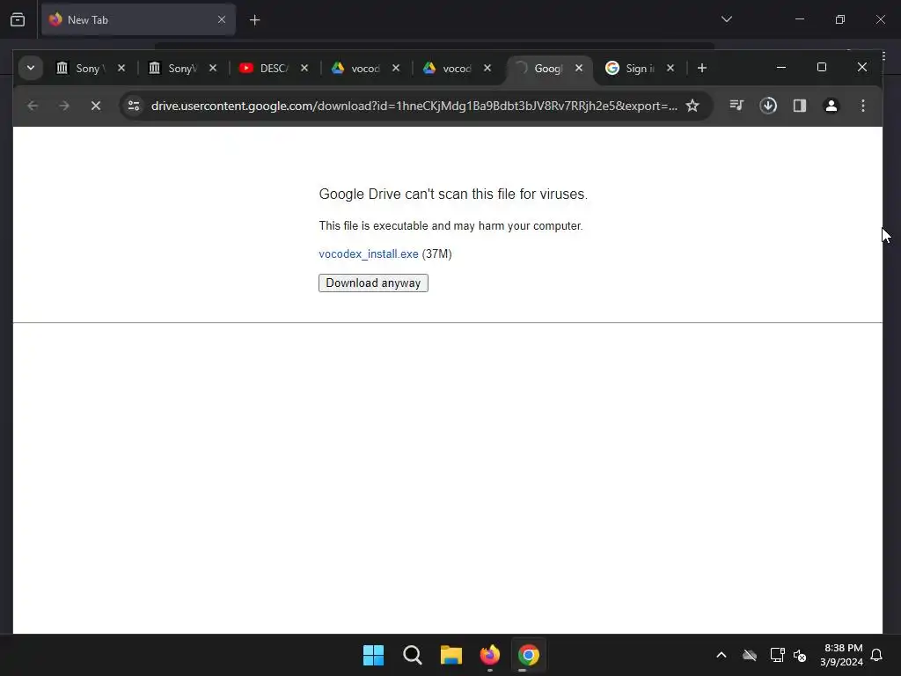Close the loading Google tab
Image resolution: width=901 pixels, height=676 pixels.
pyautogui.click(x=579, y=68)
